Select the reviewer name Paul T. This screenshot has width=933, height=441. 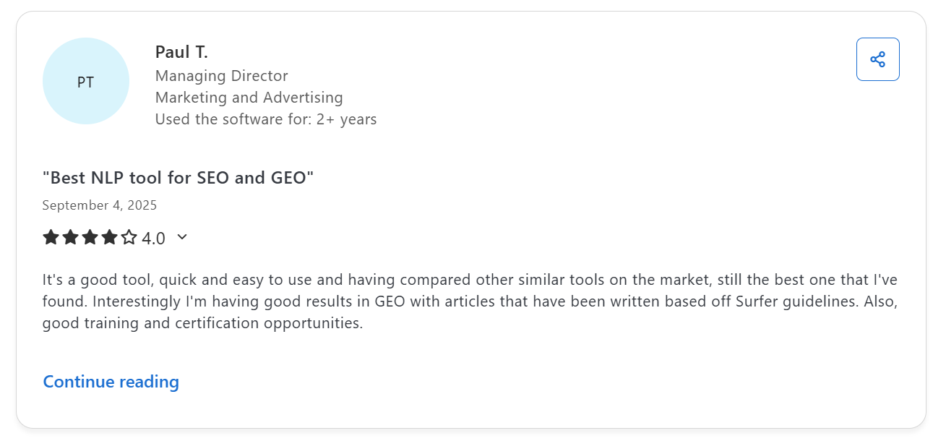[181, 51]
